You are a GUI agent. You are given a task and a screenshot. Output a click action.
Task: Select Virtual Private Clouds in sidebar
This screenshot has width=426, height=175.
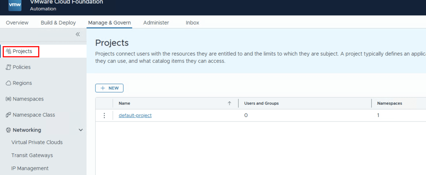[37, 142]
